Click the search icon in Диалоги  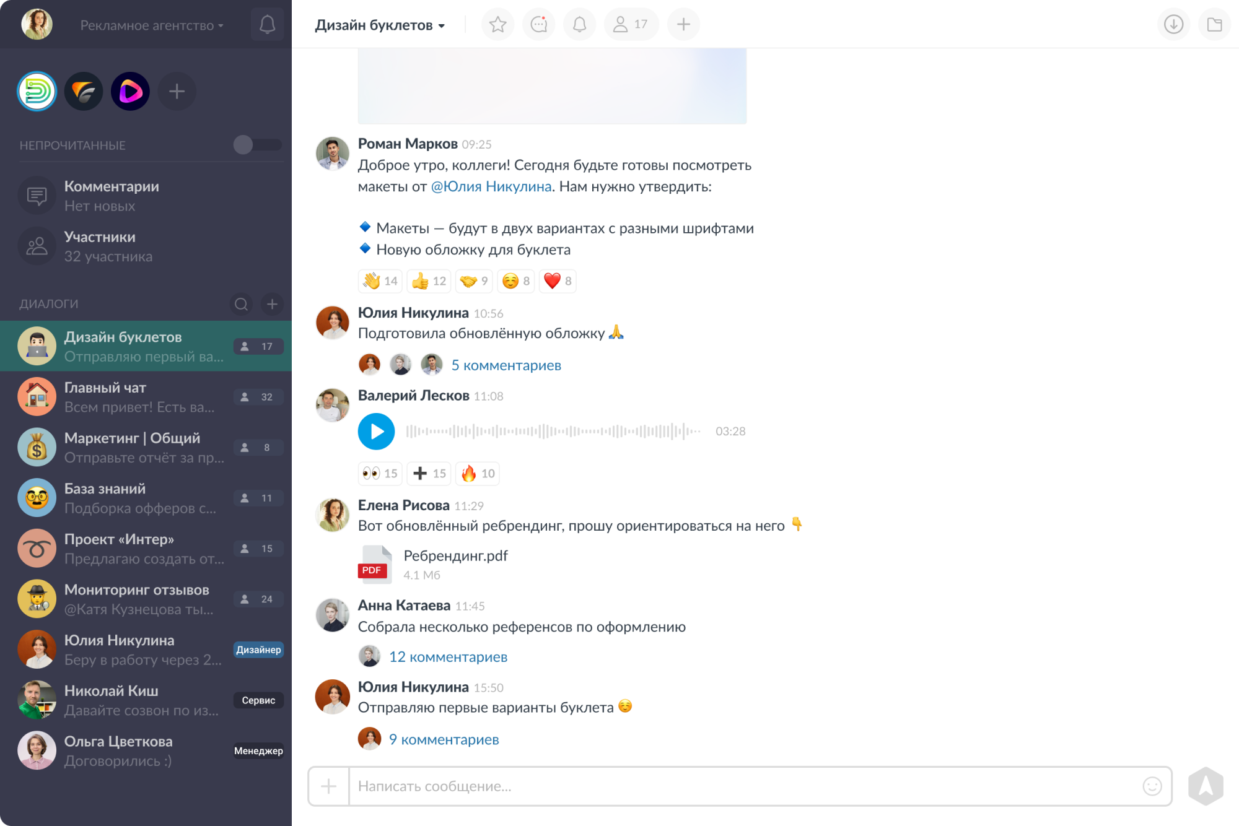[x=241, y=304]
